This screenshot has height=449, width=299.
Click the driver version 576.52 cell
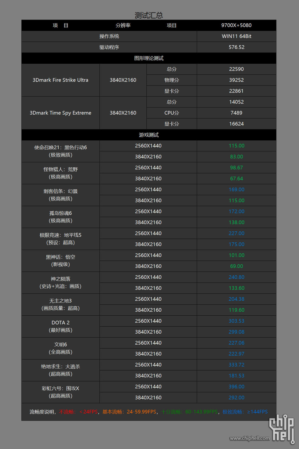tap(236, 47)
